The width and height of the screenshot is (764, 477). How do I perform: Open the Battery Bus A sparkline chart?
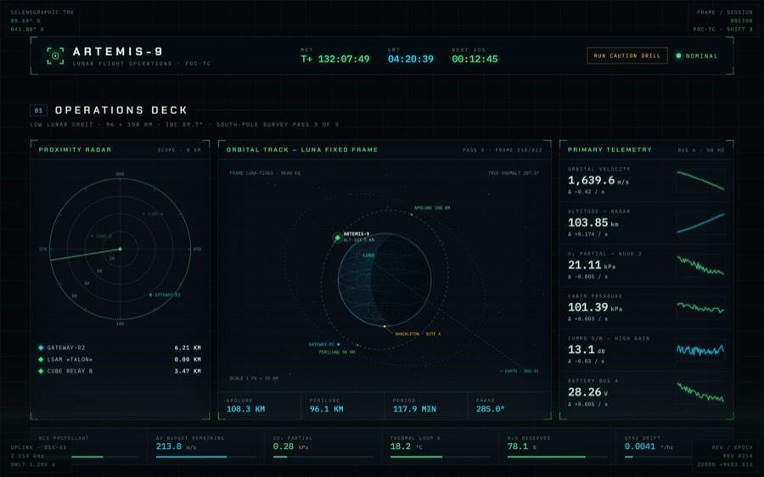click(x=700, y=392)
